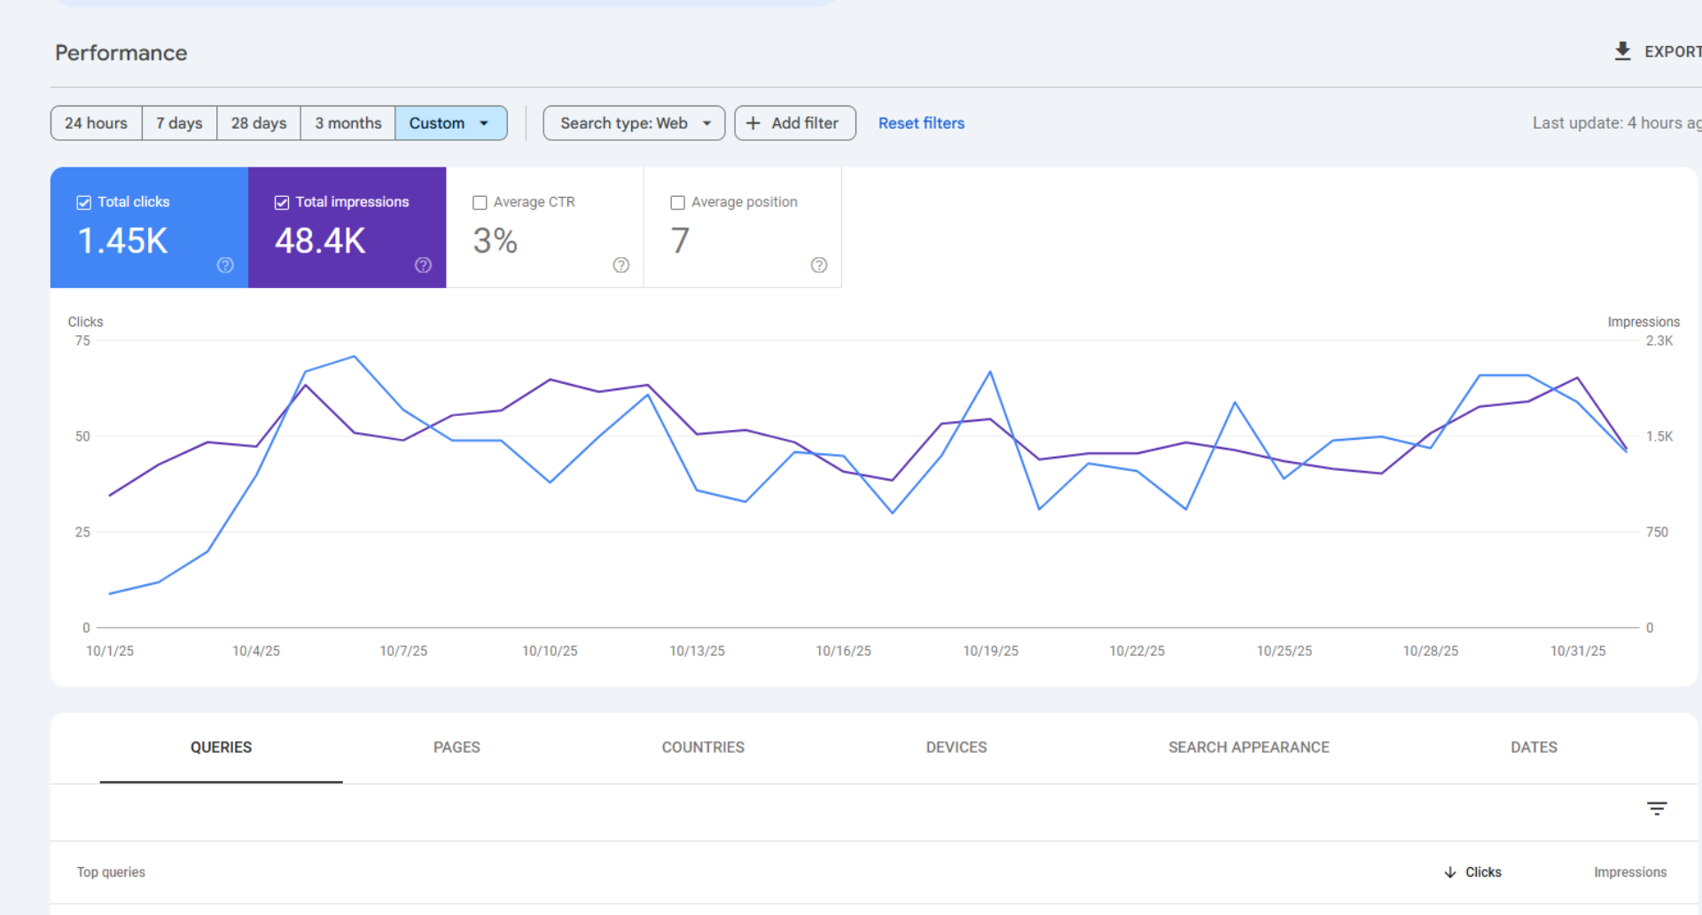This screenshot has height=915, width=1702.
Task: Click the sort arrow next to Clicks column
Action: coord(1449,872)
